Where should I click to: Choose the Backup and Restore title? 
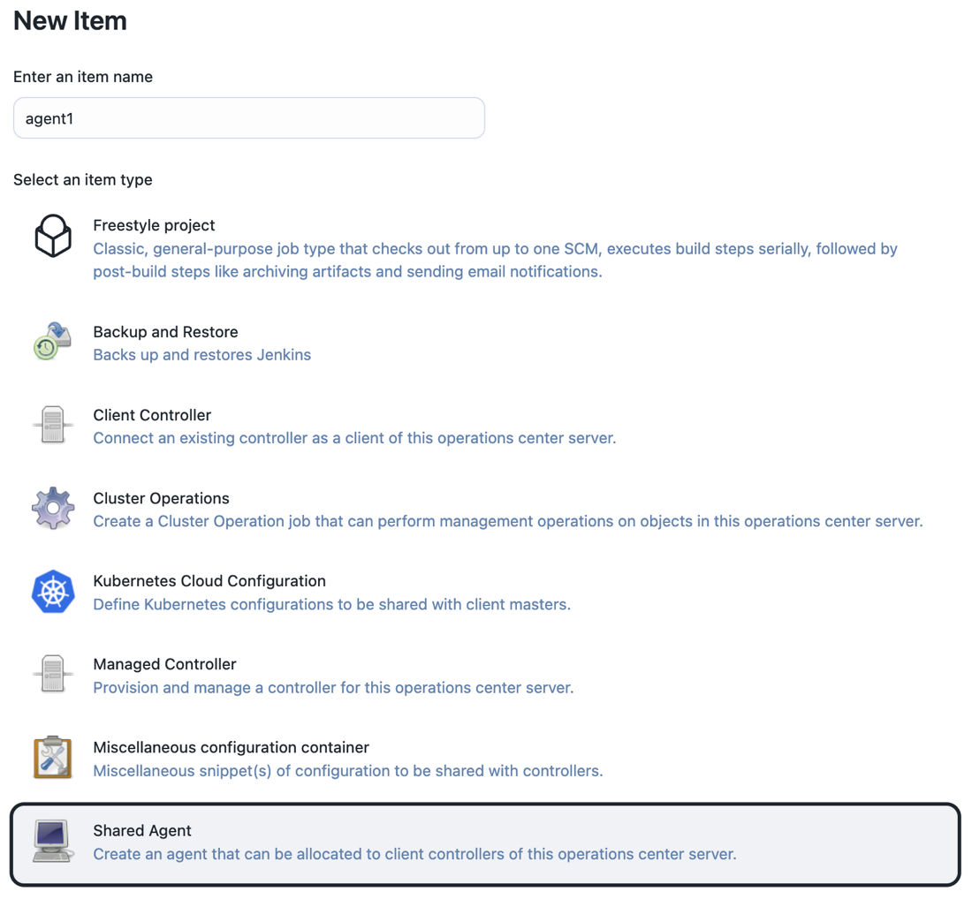(x=165, y=332)
